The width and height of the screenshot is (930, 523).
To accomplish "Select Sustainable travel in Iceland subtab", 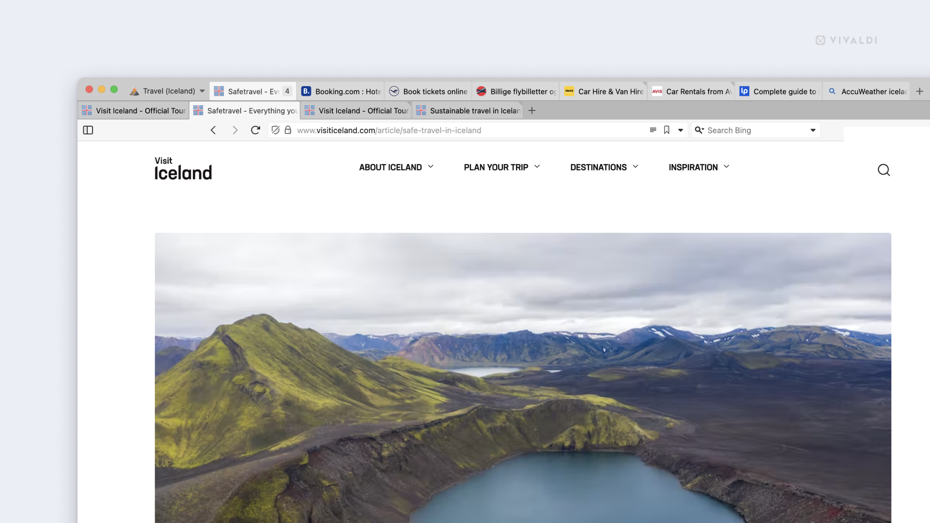I will tap(468, 111).
